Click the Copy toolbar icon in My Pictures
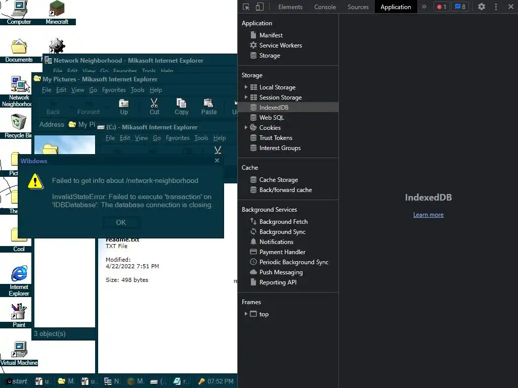This screenshot has height=388, width=518. tap(182, 107)
